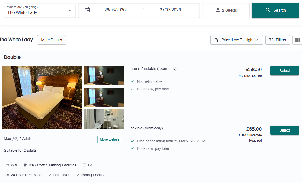Click the checkmark next to Book now, pay now
This screenshot has height=183, width=302.
click(132, 89)
